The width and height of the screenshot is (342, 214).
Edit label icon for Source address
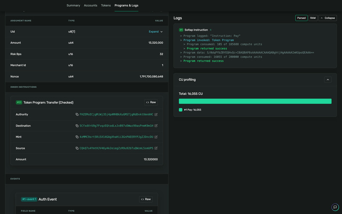pyautogui.click(x=156, y=148)
